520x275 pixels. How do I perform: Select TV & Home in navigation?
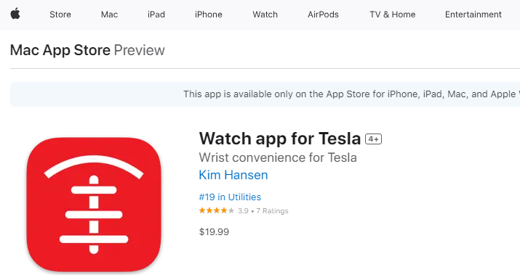(x=393, y=15)
